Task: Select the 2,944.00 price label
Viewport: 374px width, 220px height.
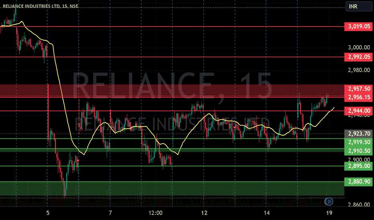Action: click(358, 111)
